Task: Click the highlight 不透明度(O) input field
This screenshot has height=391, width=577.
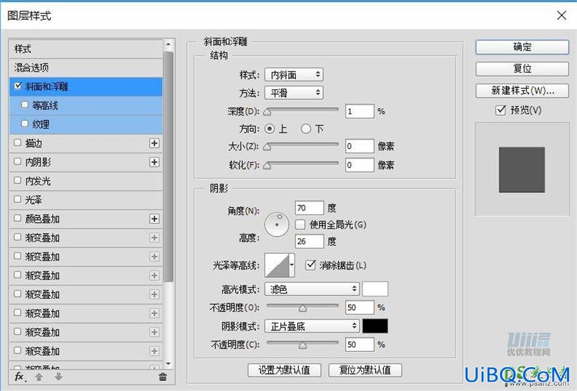Action: tap(359, 307)
